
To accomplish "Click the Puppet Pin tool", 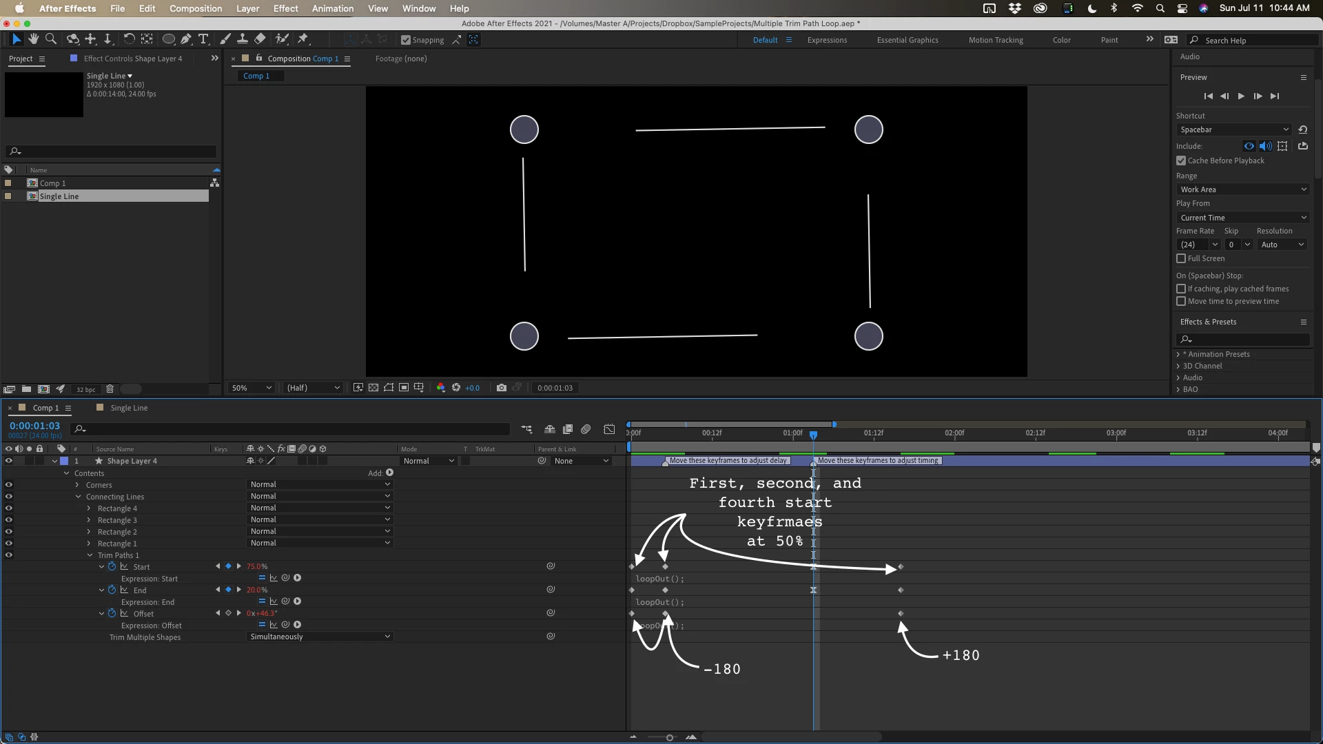I will pyautogui.click(x=303, y=39).
